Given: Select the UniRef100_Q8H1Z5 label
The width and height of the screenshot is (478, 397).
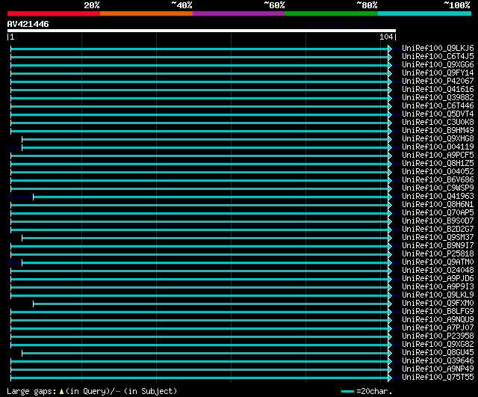Looking at the screenshot, I should pyautogui.click(x=438, y=164).
